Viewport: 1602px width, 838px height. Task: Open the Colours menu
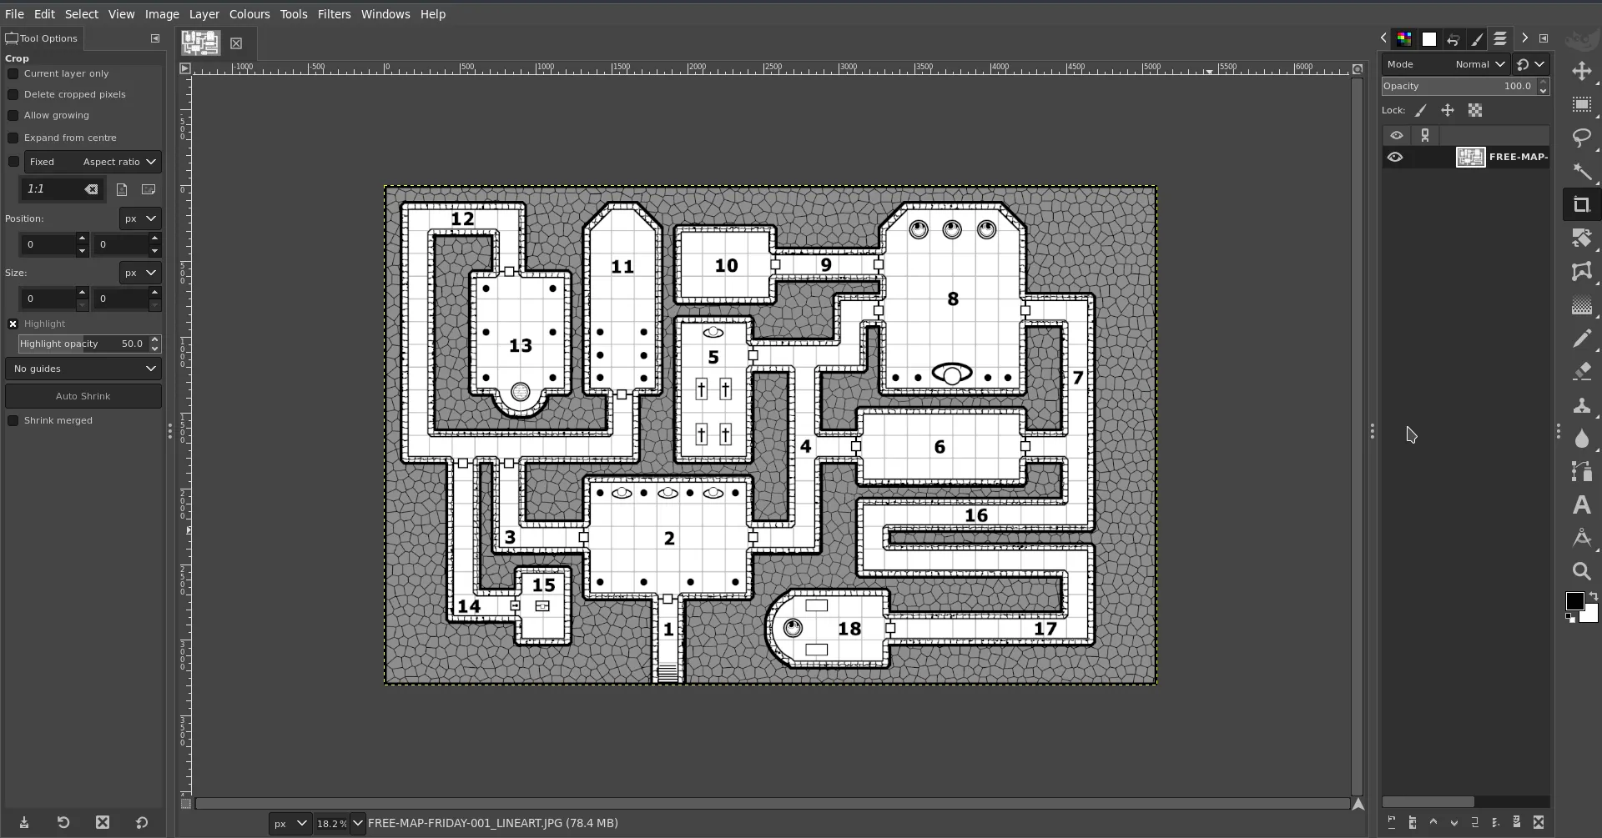[249, 14]
